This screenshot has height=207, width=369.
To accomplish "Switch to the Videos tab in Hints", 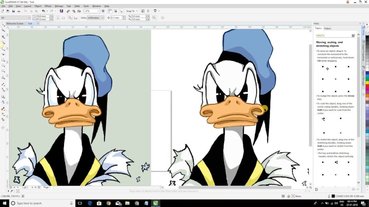I will coord(328,28).
